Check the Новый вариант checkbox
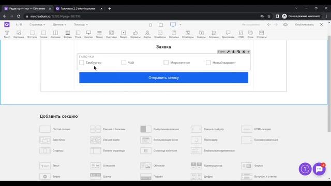The width and height of the screenshot is (331, 186). 208,63
